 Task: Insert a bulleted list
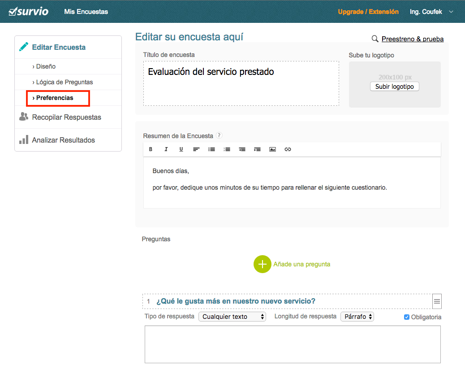pyautogui.click(x=211, y=149)
